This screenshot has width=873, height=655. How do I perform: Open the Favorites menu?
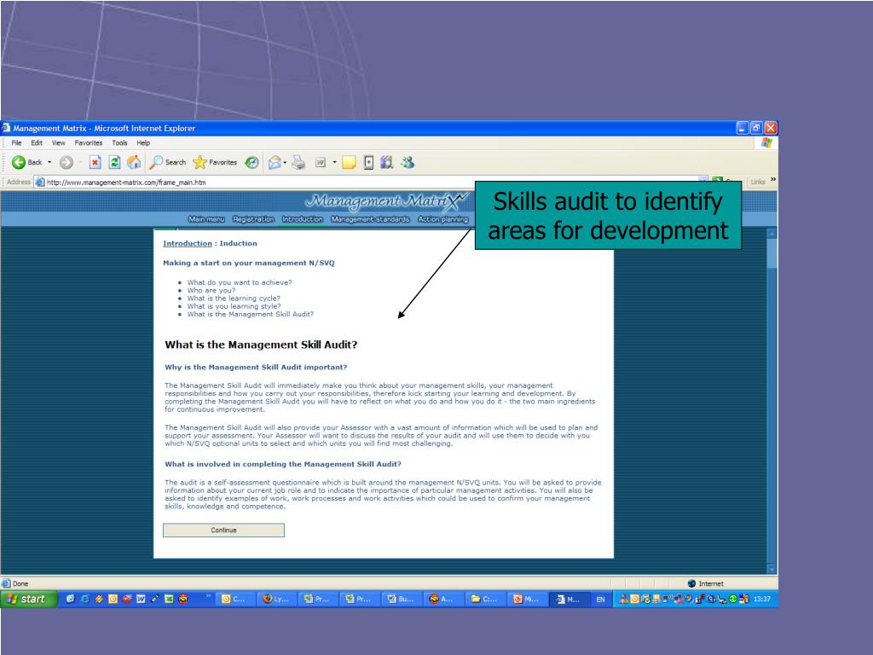pyautogui.click(x=89, y=143)
